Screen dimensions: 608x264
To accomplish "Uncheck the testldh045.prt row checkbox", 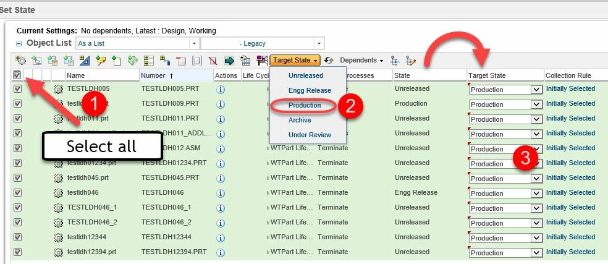I will click(17, 178).
